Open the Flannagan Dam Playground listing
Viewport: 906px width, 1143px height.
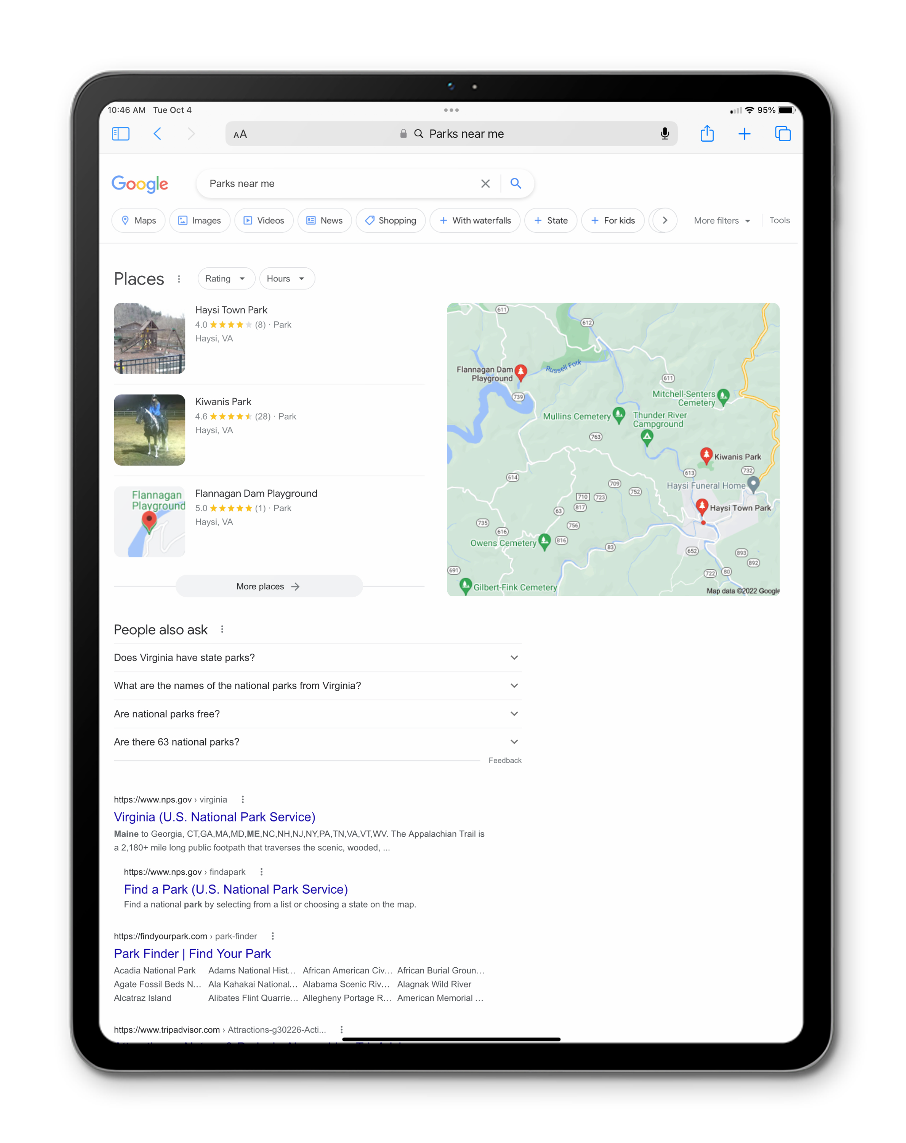(x=256, y=493)
